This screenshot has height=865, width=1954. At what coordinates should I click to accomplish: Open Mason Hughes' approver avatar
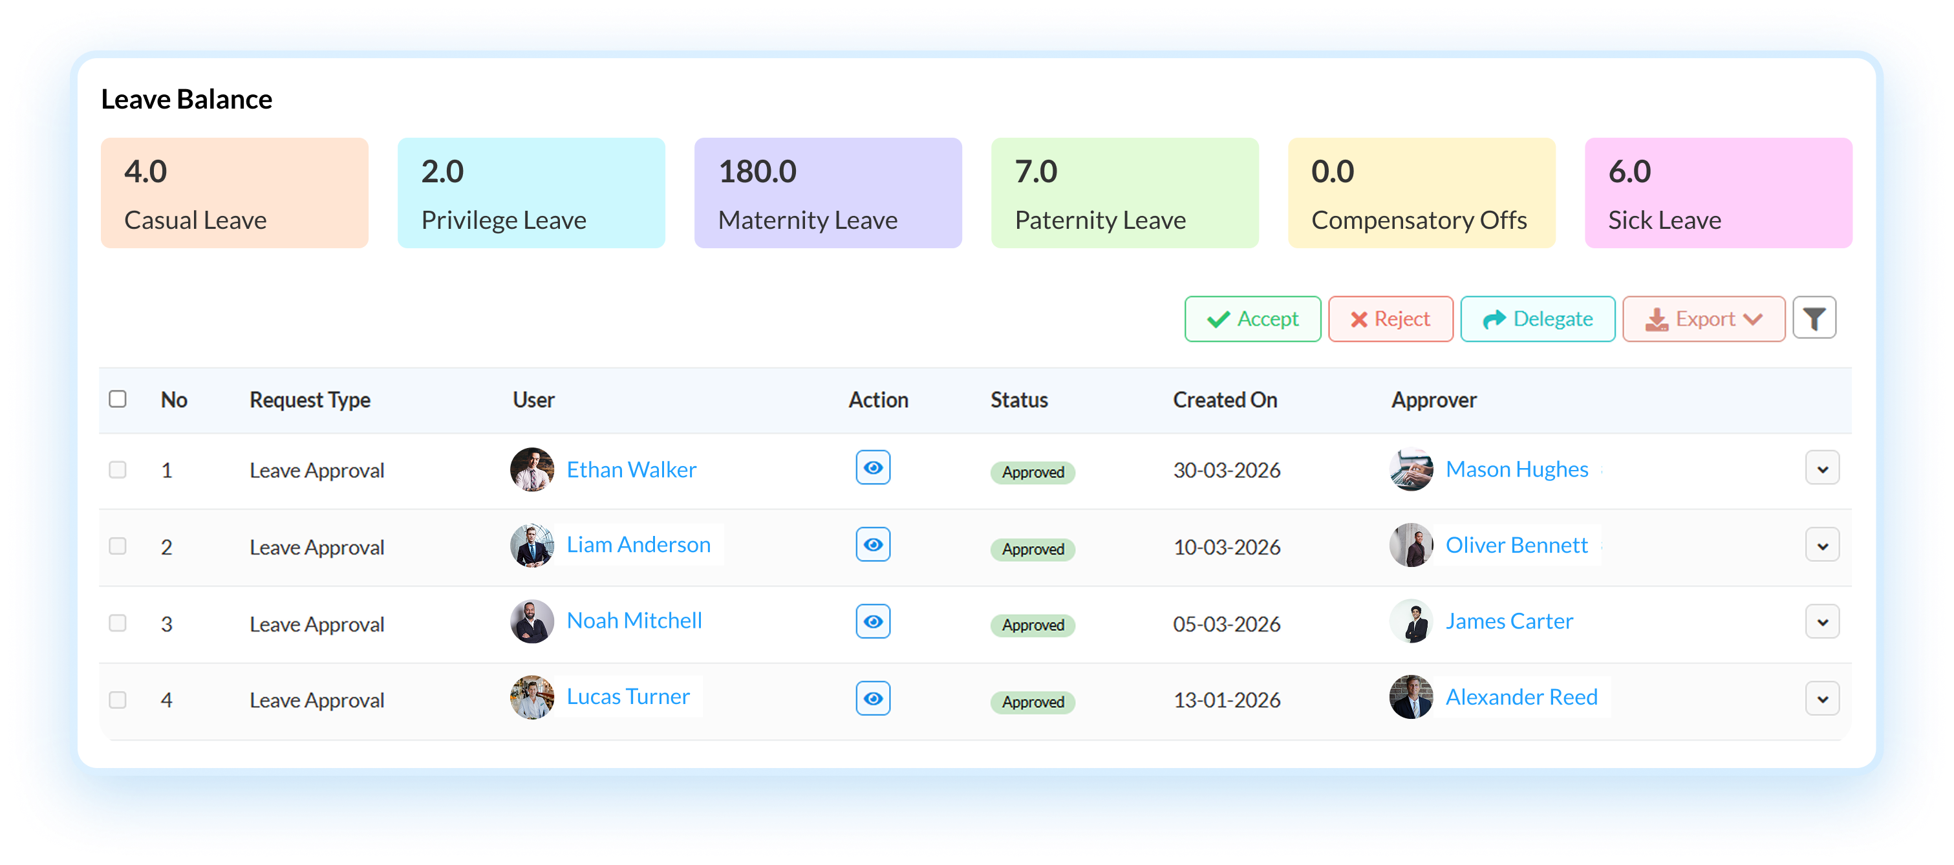click(1411, 469)
